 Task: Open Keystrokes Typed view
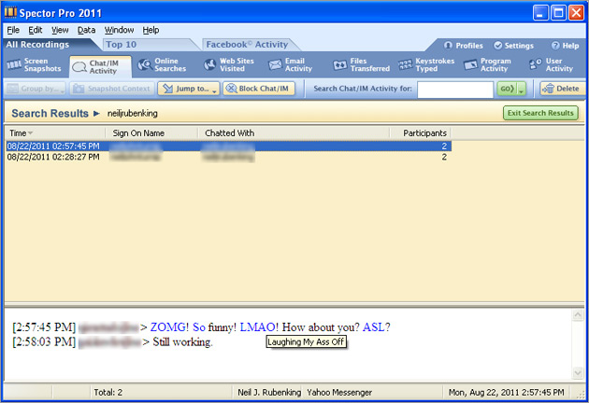(x=425, y=65)
